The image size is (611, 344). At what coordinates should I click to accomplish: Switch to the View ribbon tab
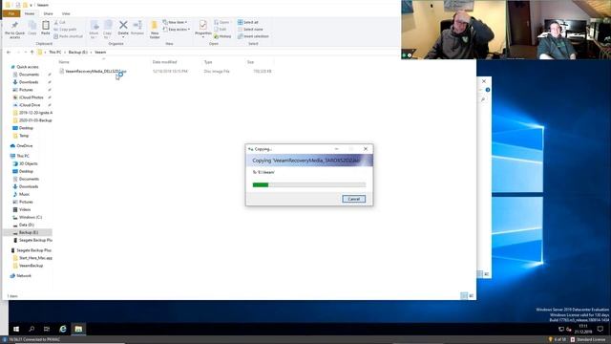click(66, 13)
